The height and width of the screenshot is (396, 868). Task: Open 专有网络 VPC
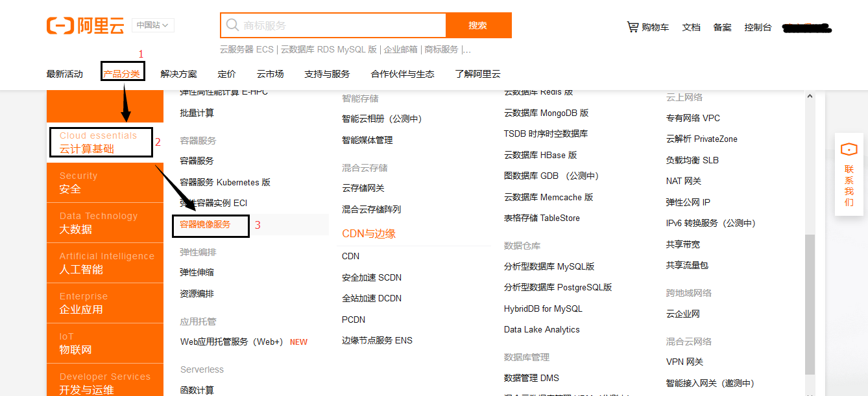pos(693,118)
